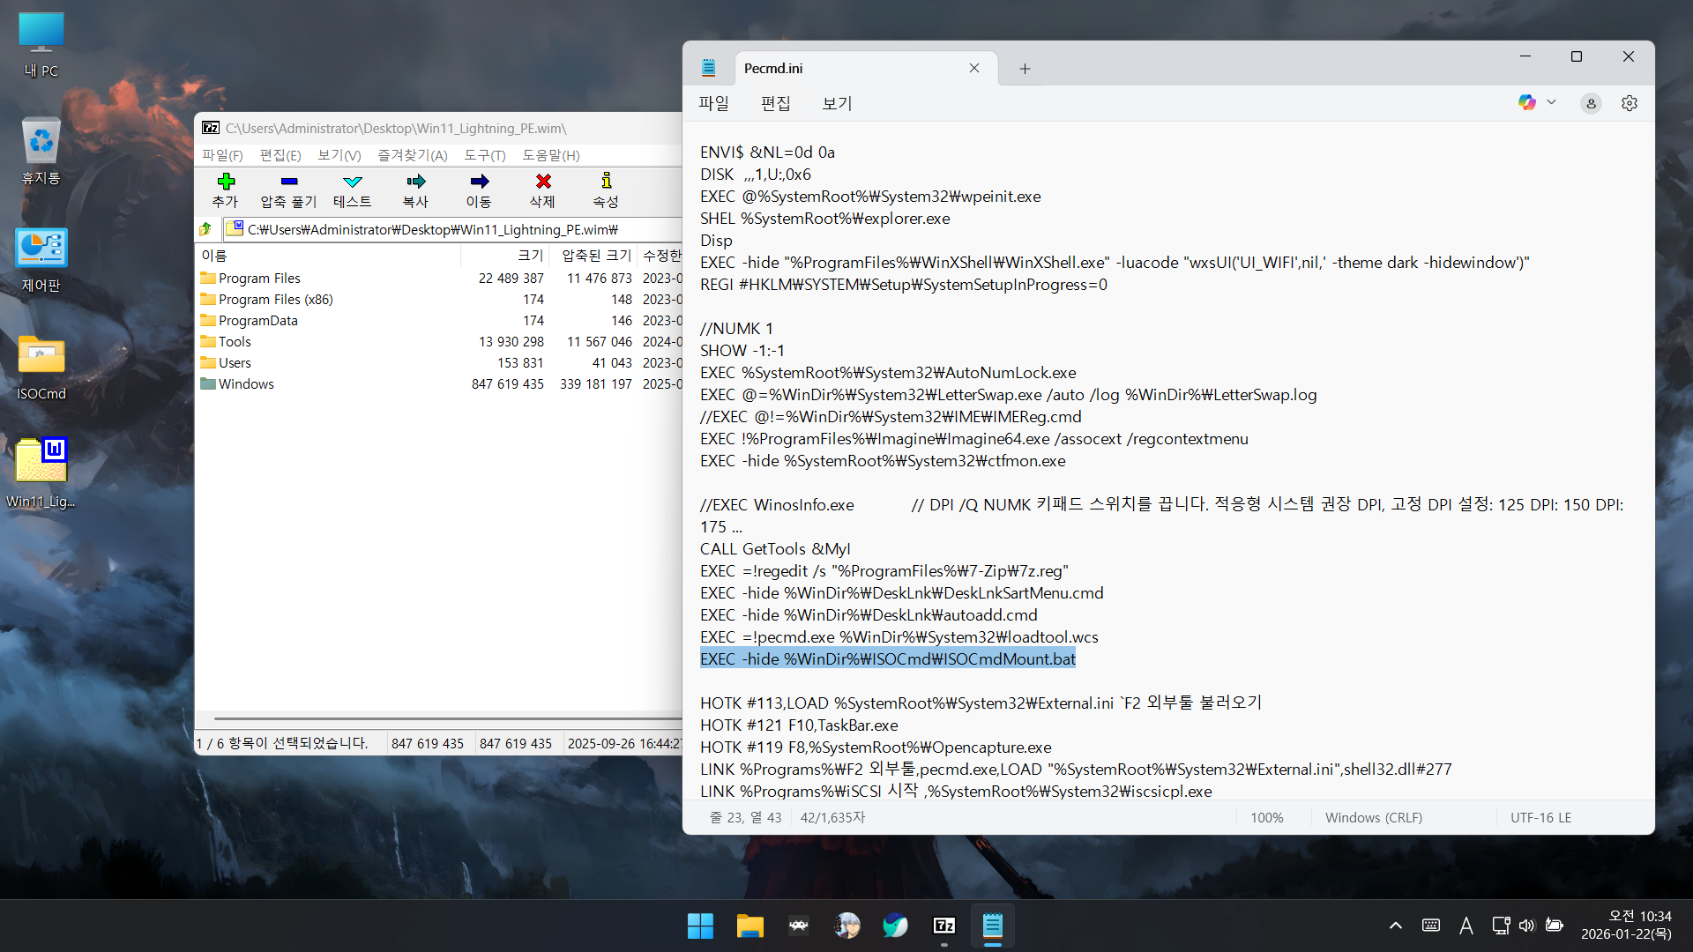Add a new Notepad tab with plus button
1693x952 pixels.
click(x=1025, y=69)
